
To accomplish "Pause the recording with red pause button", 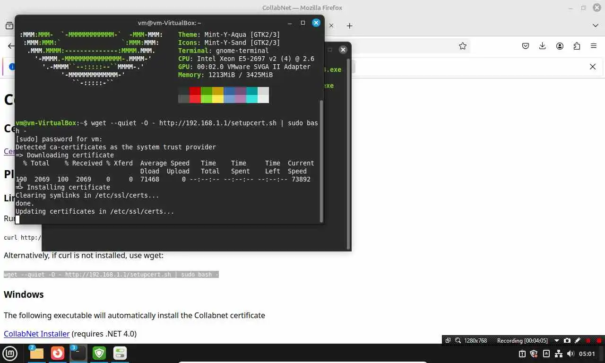I will pyautogui.click(x=588, y=340).
